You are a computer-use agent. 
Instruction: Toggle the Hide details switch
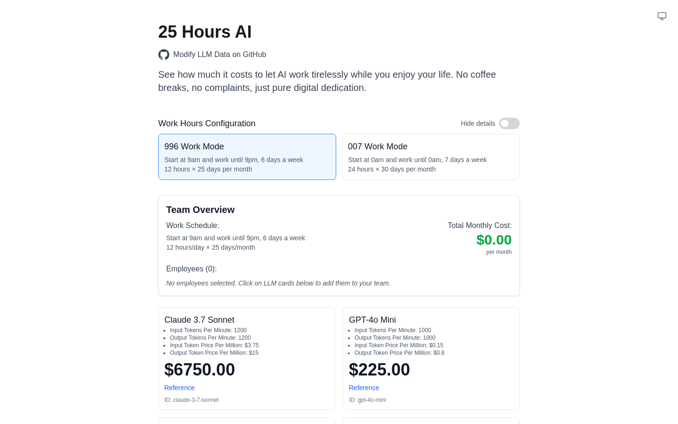pos(509,123)
